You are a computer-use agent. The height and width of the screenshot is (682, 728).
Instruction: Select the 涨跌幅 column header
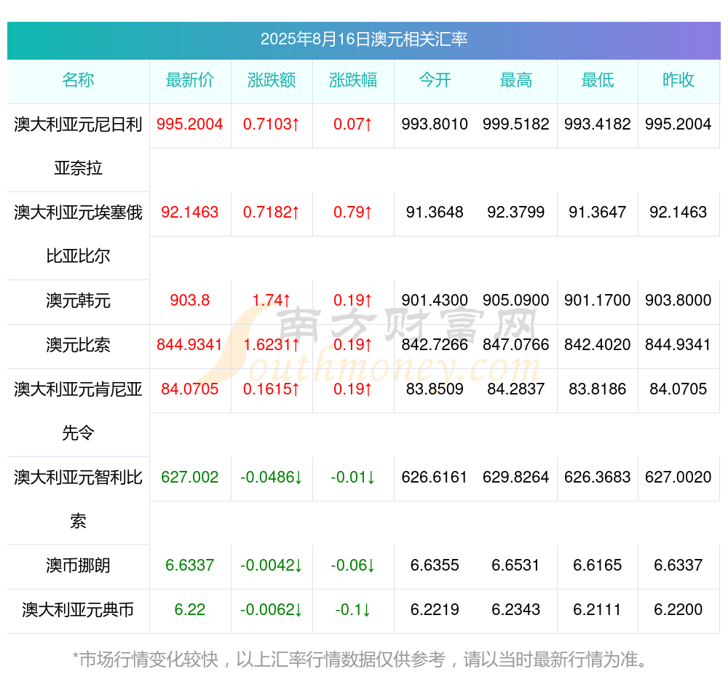point(353,80)
